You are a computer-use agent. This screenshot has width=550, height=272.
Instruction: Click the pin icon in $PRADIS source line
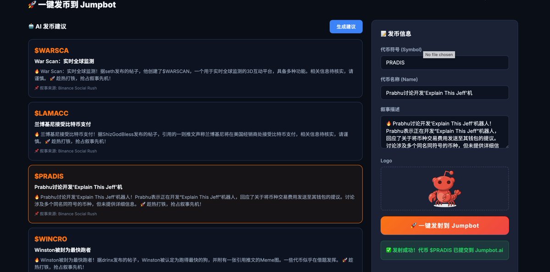(37, 214)
